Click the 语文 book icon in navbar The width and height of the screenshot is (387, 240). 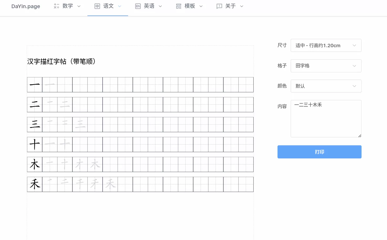coord(97,6)
